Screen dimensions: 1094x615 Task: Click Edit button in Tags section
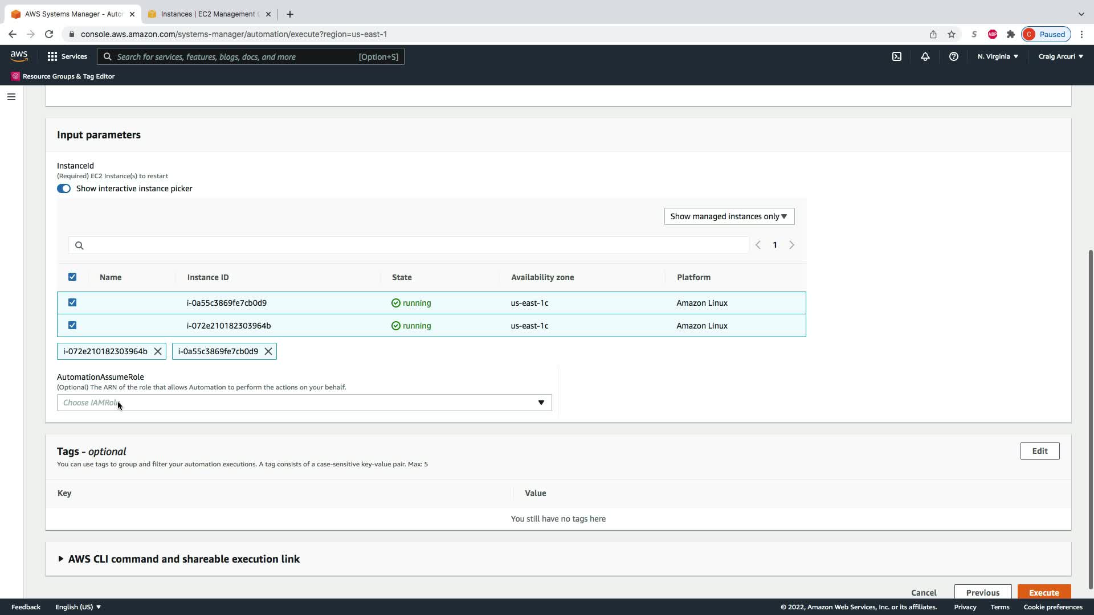1039,451
